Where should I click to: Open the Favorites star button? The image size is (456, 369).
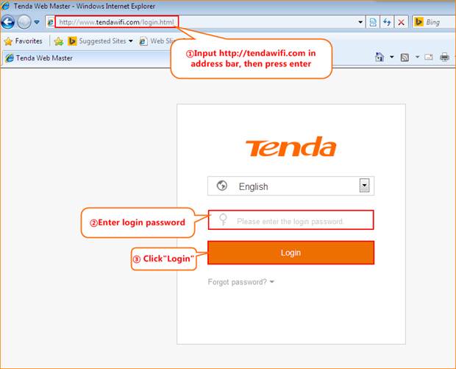tap(24, 41)
